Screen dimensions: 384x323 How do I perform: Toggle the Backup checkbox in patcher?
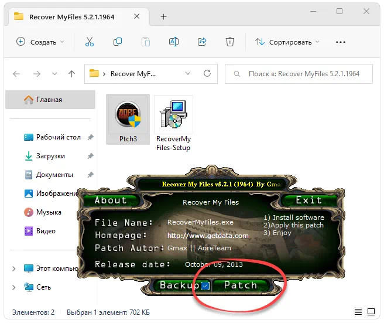click(205, 285)
